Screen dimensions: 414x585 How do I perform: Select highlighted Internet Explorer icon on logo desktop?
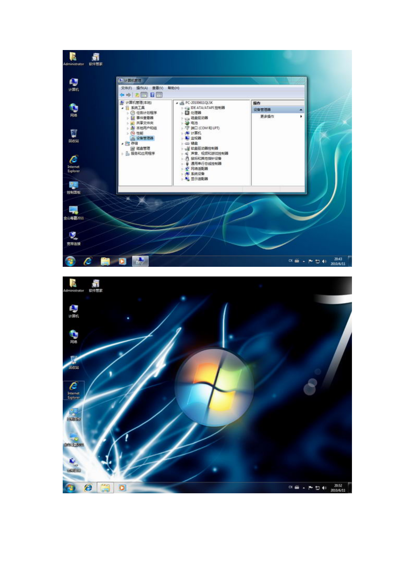click(x=74, y=390)
